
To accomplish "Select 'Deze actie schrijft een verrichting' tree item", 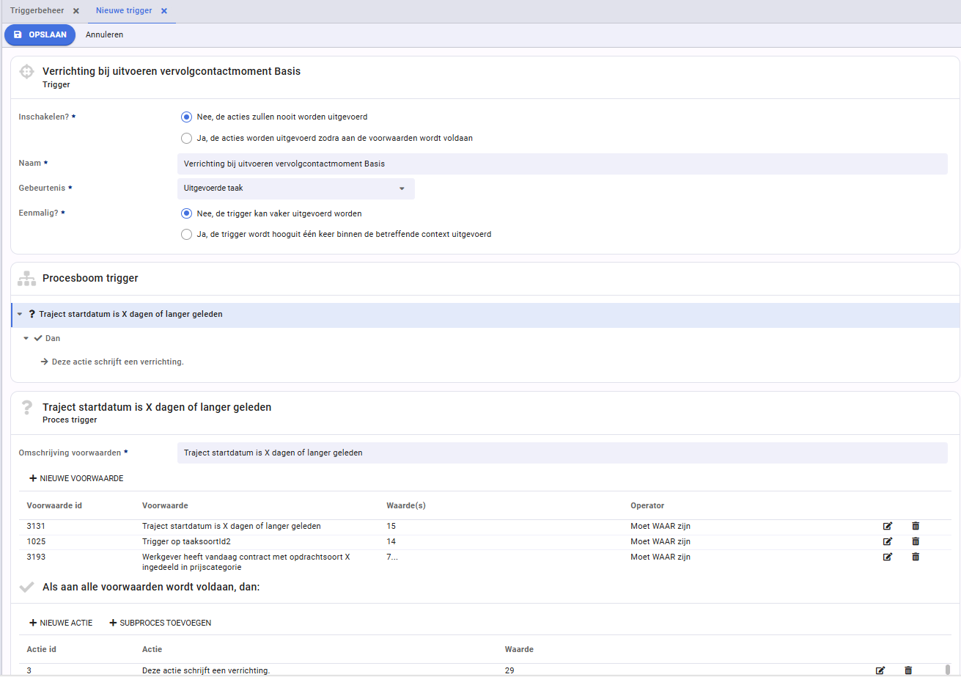I will click(x=117, y=362).
